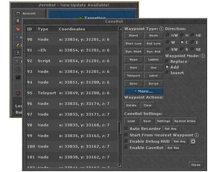Click scroll down arrow of waypoint list
Screen dimensions: 216x172
(120, 166)
